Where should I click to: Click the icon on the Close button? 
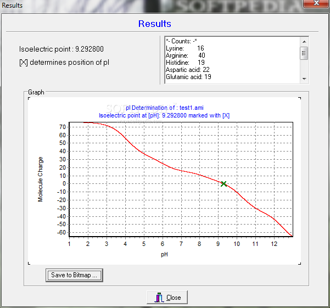(x=159, y=297)
